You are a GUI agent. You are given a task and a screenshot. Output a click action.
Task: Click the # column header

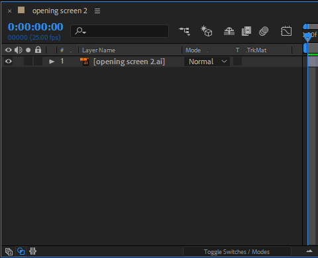(62, 50)
